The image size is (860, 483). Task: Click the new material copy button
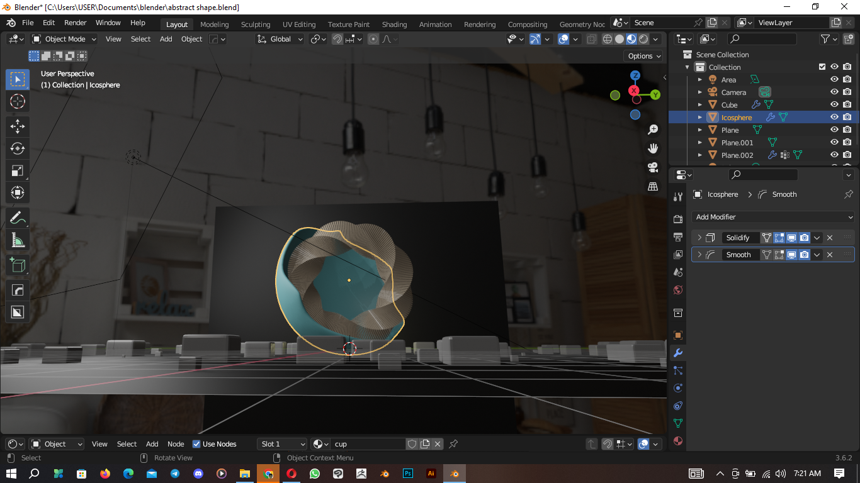pos(425,444)
